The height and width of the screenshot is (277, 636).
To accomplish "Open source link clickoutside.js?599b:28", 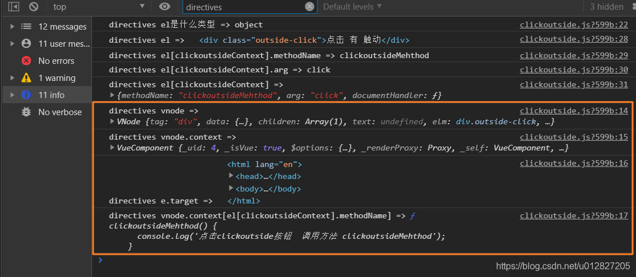I will 574,39.
